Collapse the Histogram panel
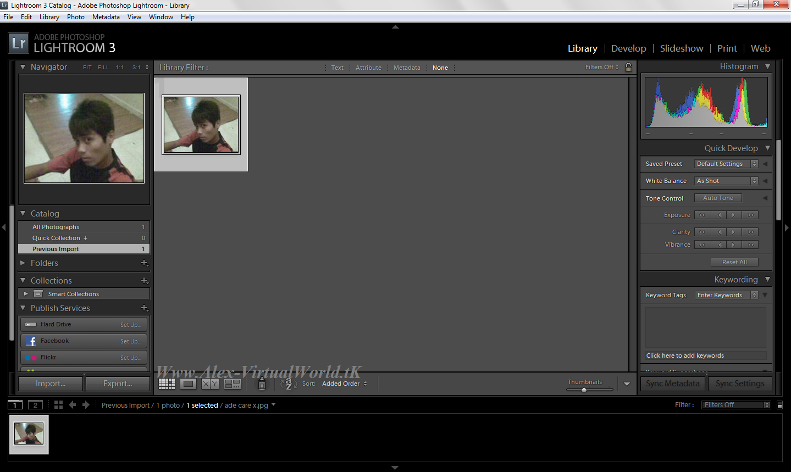 click(767, 66)
